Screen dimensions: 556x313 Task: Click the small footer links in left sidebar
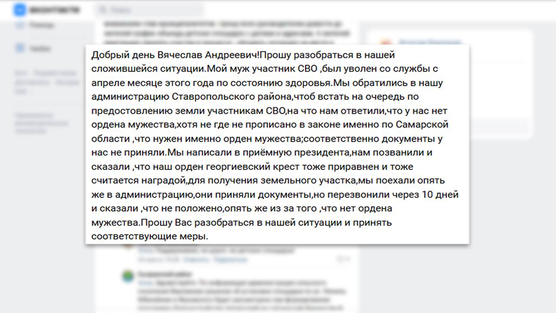[x=47, y=82]
